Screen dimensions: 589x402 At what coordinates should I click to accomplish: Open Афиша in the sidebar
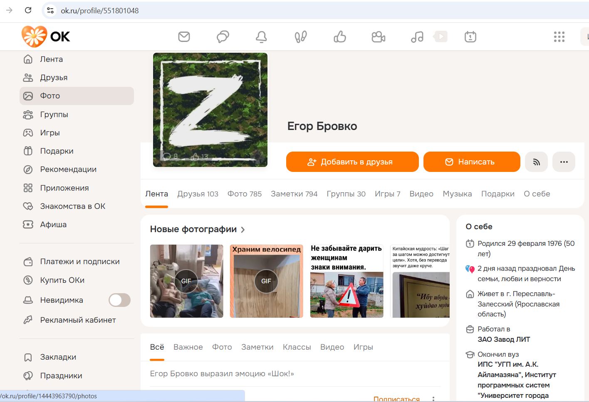pos(77,224)
